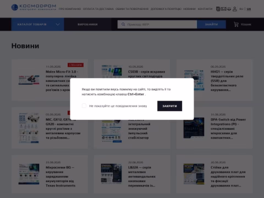This screenshot has height=198, width=264.
Task: Click the user account icon
Action: coord(235,9)
